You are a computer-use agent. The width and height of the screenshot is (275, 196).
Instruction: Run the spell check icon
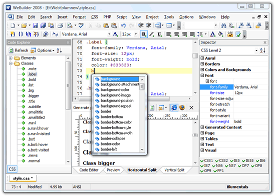pyautogui.click(x=81, y=25)
